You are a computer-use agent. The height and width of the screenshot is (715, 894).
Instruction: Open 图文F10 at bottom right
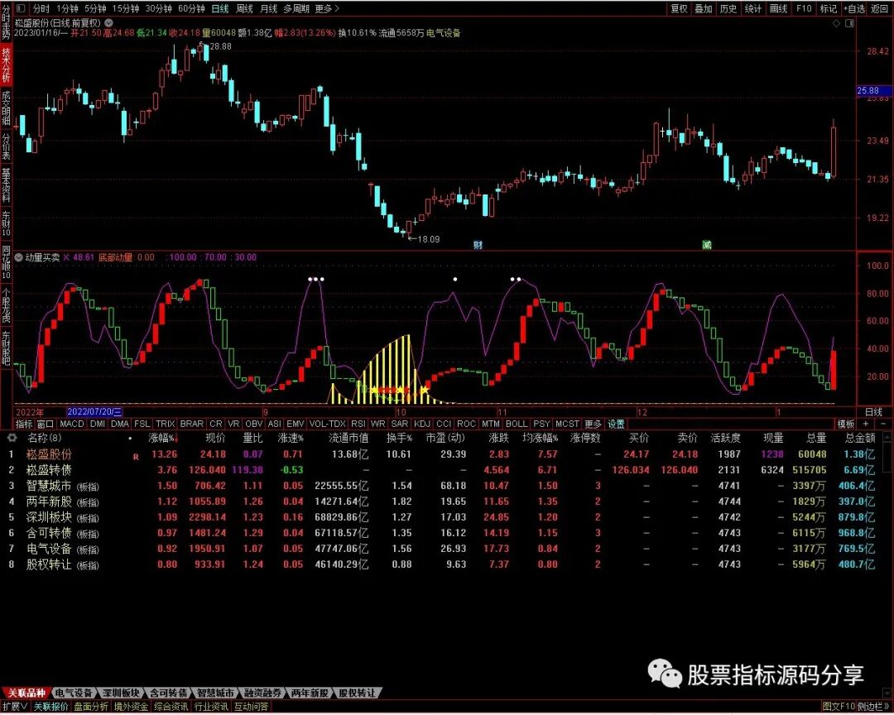click(x=839, y=707)
